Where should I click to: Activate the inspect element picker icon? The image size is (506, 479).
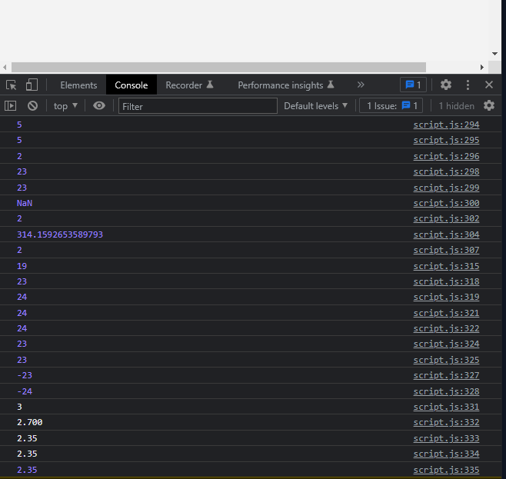(12, 85)
